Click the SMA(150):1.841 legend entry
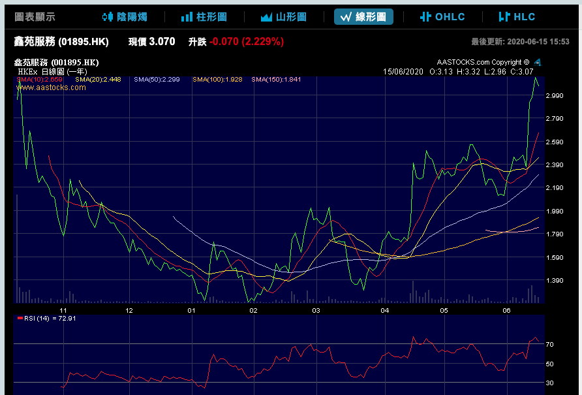 pos(276,80)
